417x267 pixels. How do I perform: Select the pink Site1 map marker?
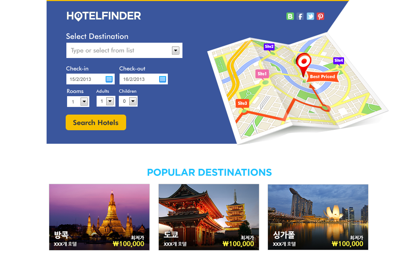coord(262,74)
